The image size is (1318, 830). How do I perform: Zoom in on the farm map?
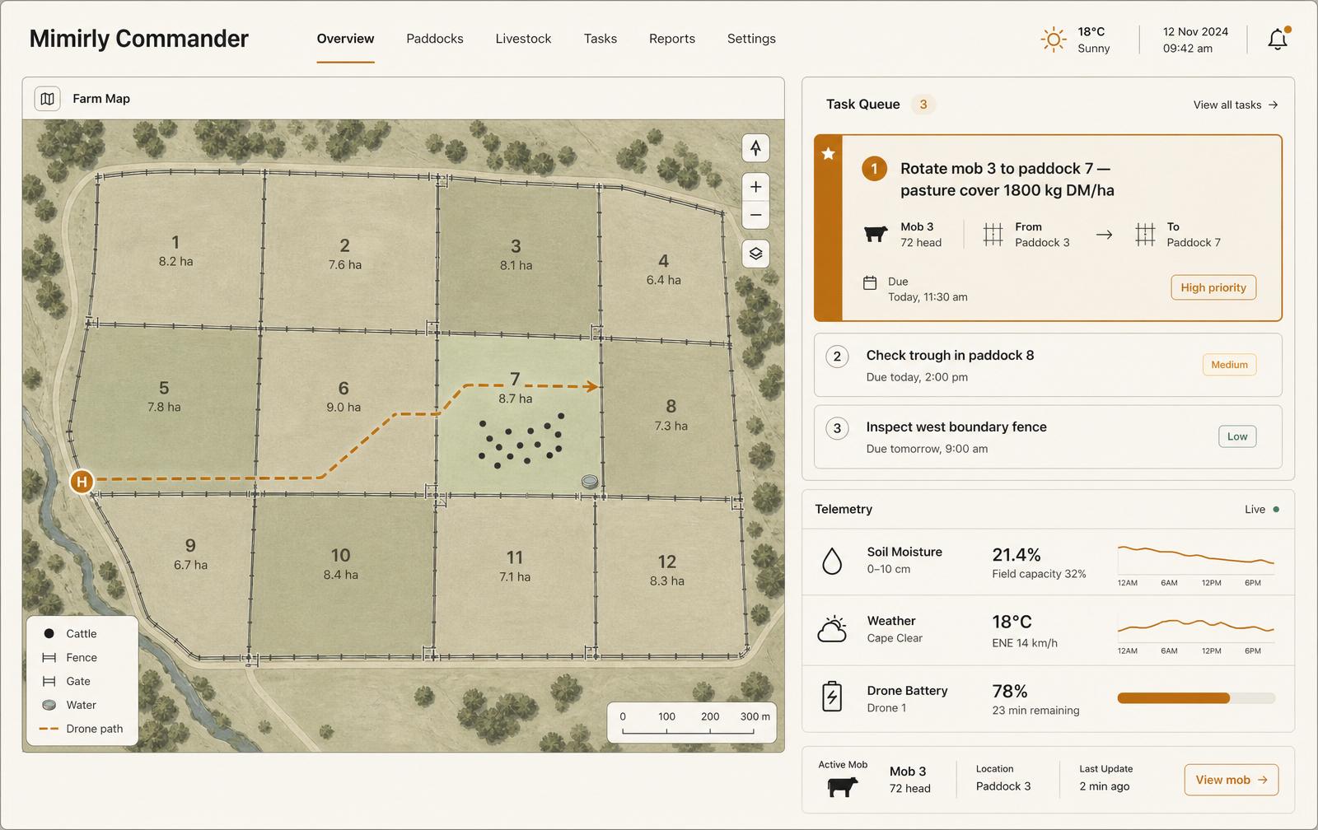(755, 187)
